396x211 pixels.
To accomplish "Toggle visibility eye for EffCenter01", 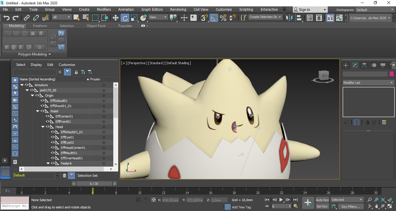I will tap(48, 116).
